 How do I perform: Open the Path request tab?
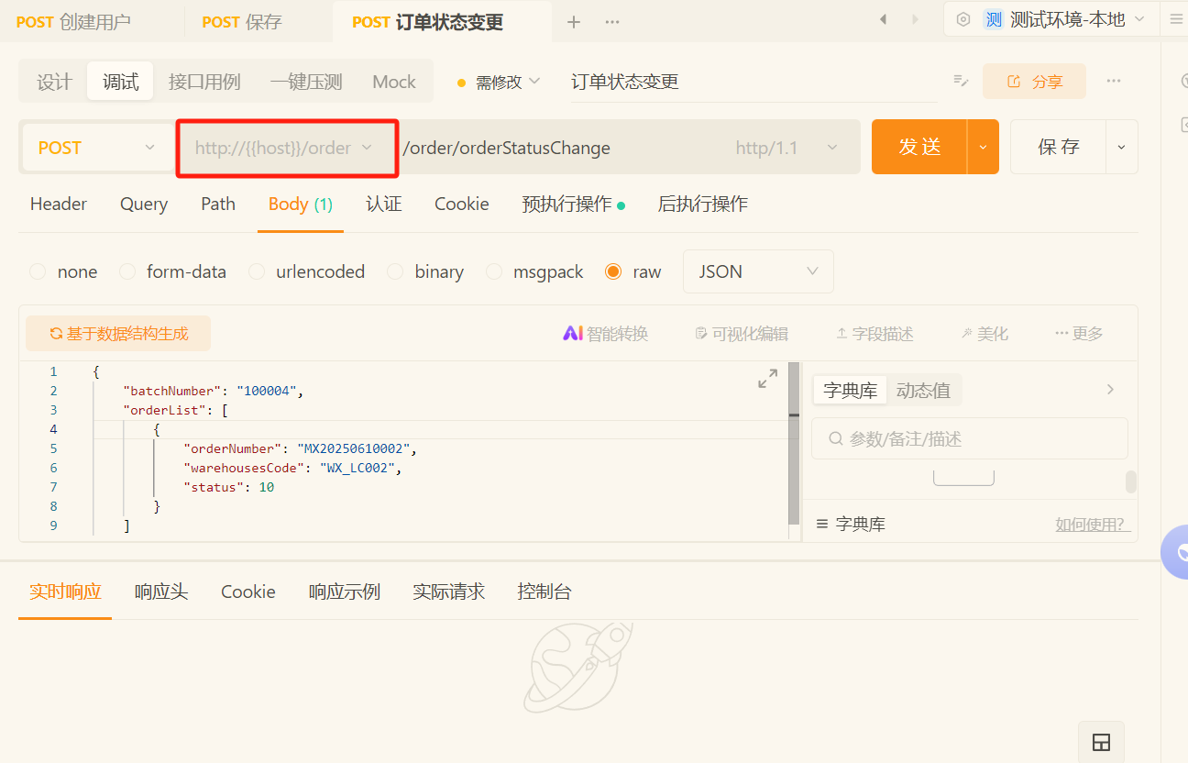[x=218, y=204]
